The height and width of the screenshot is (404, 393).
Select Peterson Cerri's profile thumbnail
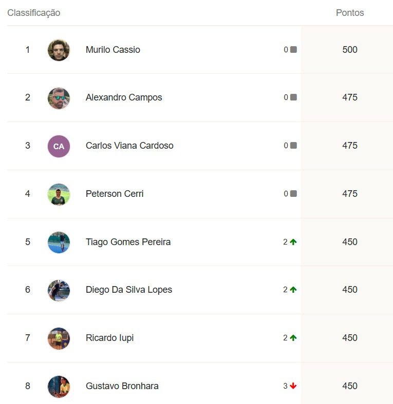click(59, 194)
